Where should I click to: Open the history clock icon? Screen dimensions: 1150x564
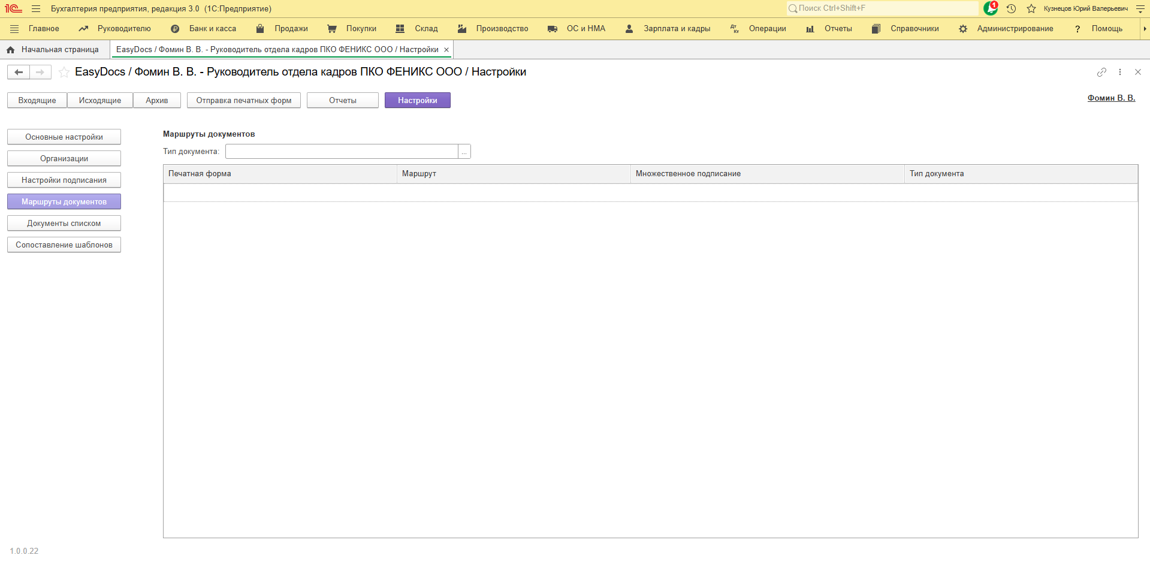(1011, 8)
